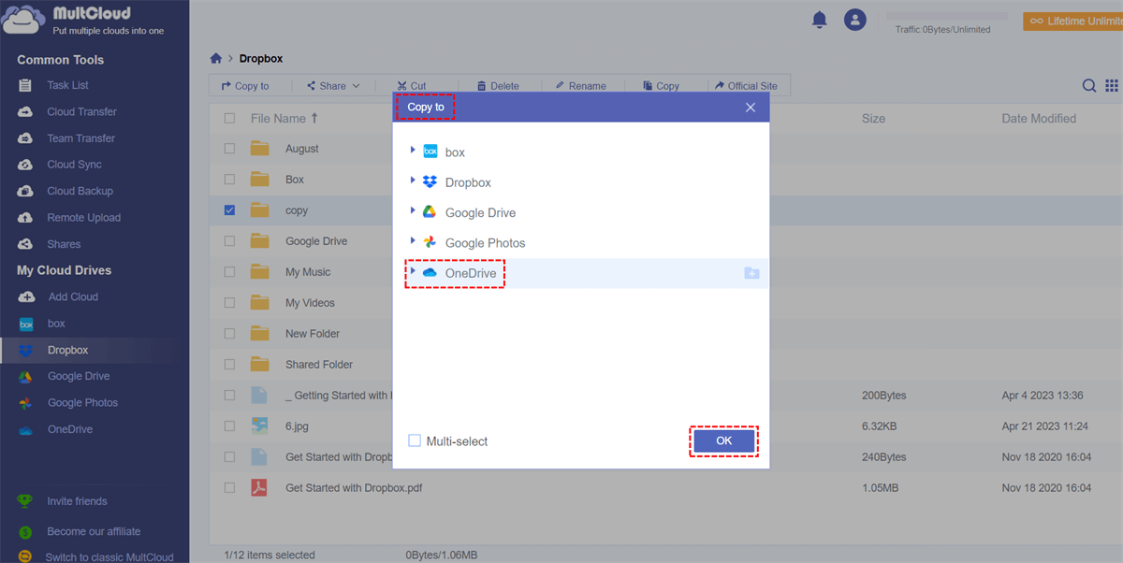Expand the box tree node
Viewport: 1123px width, 563px height.
(x=413, y=151)
